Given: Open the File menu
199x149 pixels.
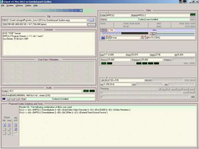Looking at the screenshot, I should coord(3,6).
